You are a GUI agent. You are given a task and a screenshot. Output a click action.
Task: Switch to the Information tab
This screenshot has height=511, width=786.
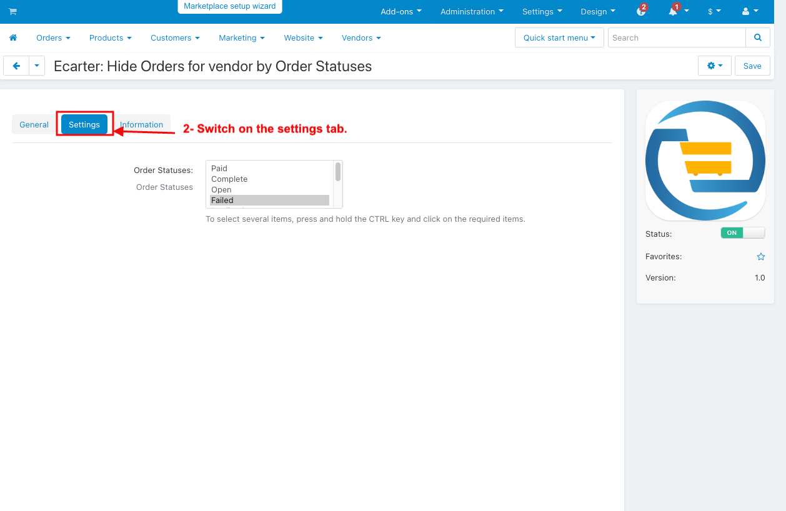(142, 124)
